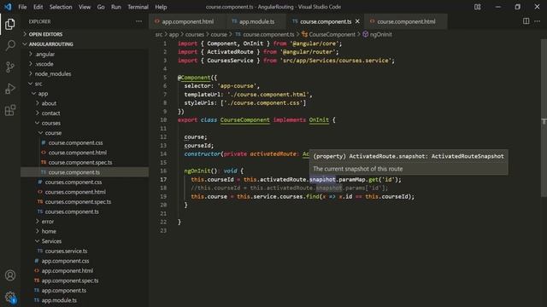Viewport: 547px width, 307px height.
Task: Close the course.component.ts tab
Action: tap(357, 21)
